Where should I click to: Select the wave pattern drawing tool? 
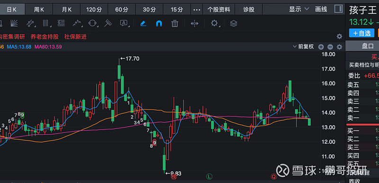point(77,23)
